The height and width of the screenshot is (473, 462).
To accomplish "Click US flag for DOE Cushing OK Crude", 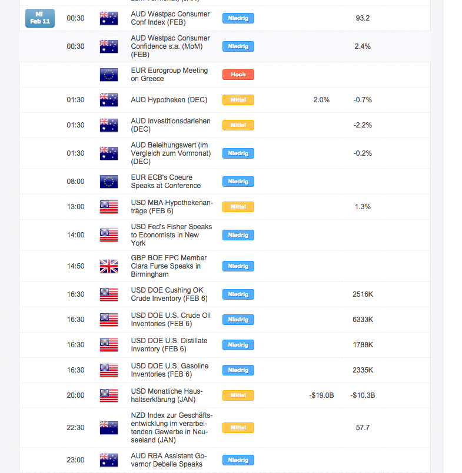I will pos(109,294).
